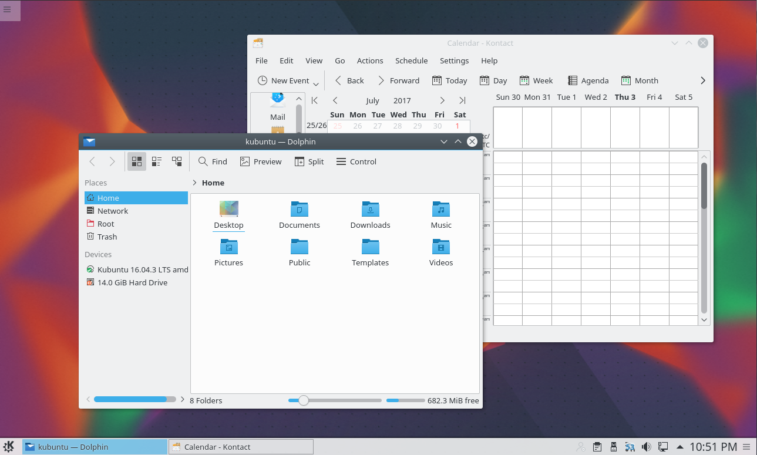Open Kubuntu 16.04.3 LTS device
This screenshot has height=455, width=757.
click(136, 269)
